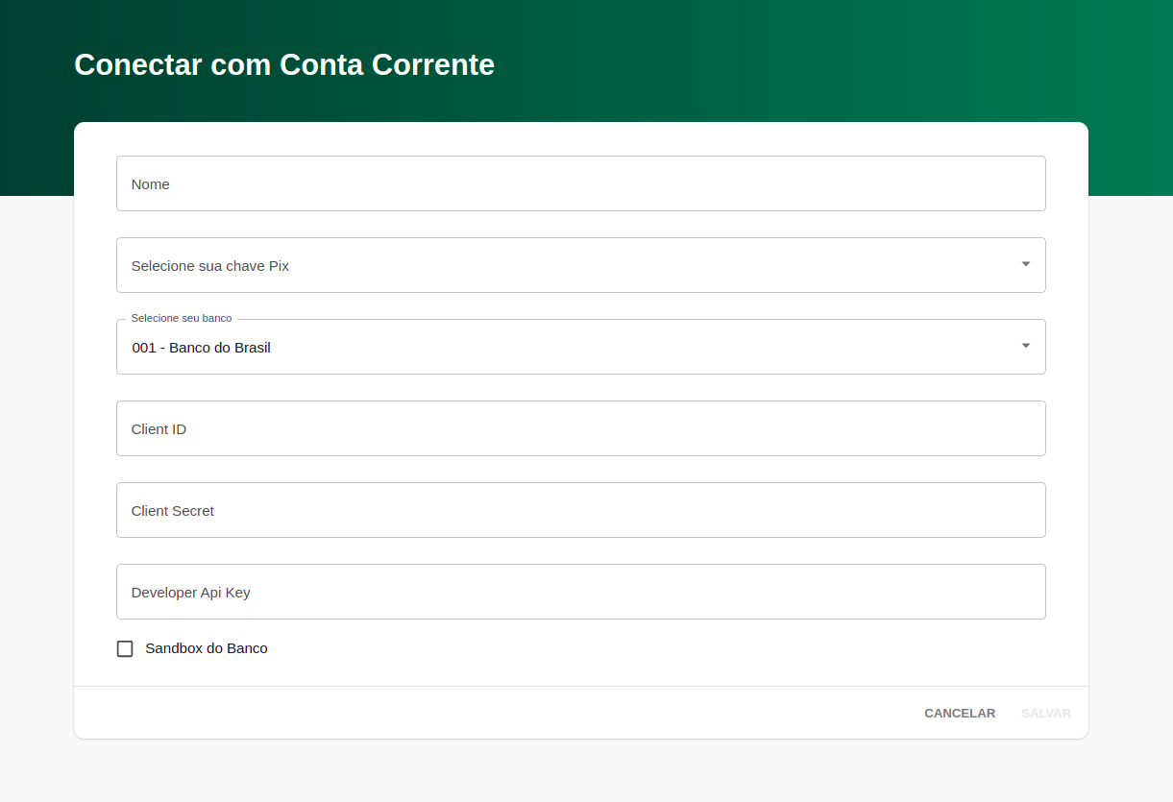
Task: Click the "Selecione seu banco" floating label
Action: click(x=182, y=318)
